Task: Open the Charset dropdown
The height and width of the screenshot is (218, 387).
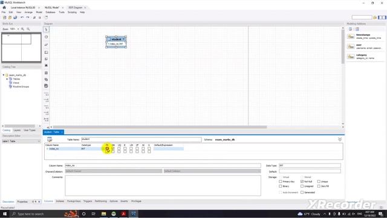Action: click(114, 171)
